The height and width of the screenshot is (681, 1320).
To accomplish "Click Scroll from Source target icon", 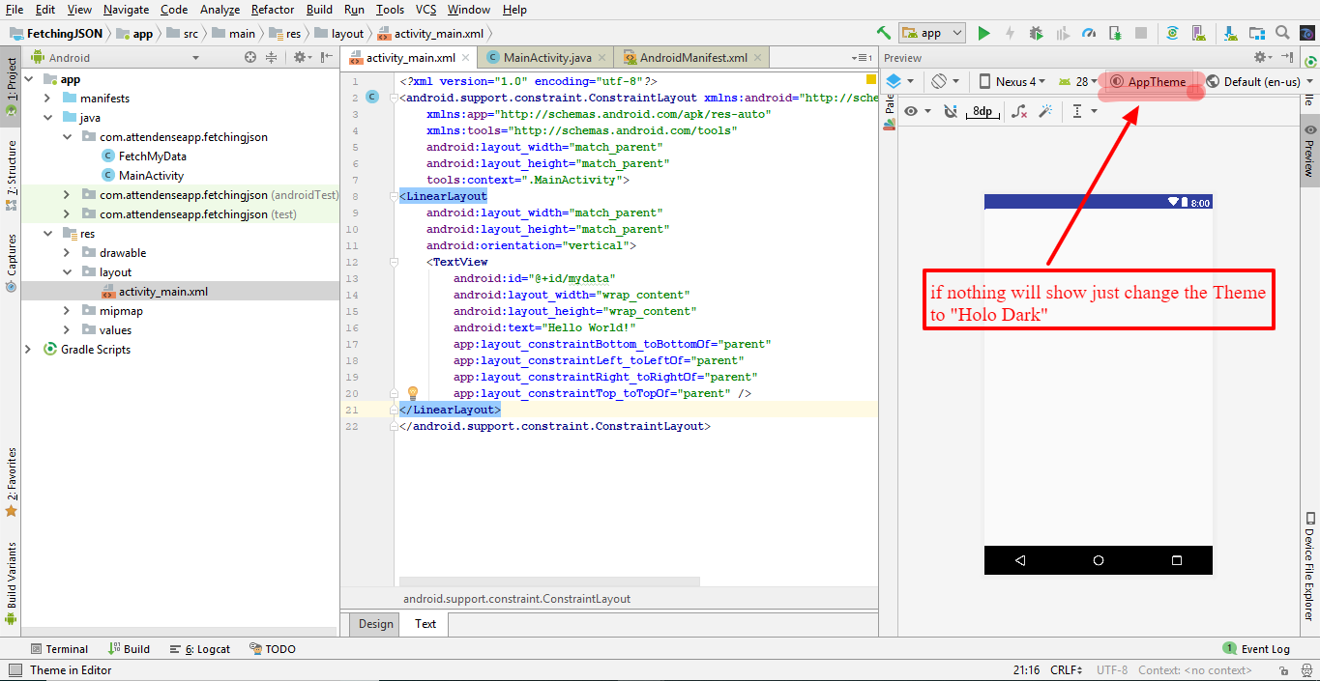I will click(250, 58).
